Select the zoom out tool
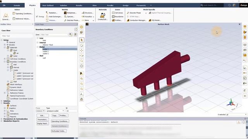The image size is (248, 139). [x=82, y=84]
